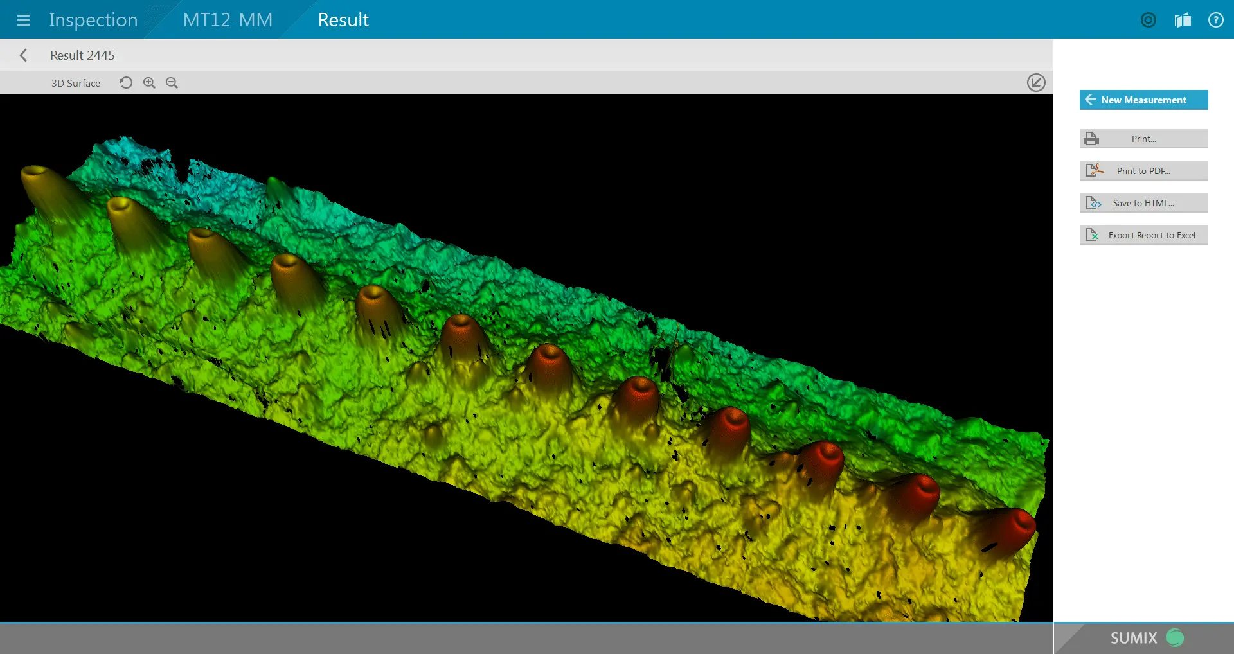1234x654 pixels.
Task: Select the zoom out magnifier tool
Action: click(x=171, y=82)
